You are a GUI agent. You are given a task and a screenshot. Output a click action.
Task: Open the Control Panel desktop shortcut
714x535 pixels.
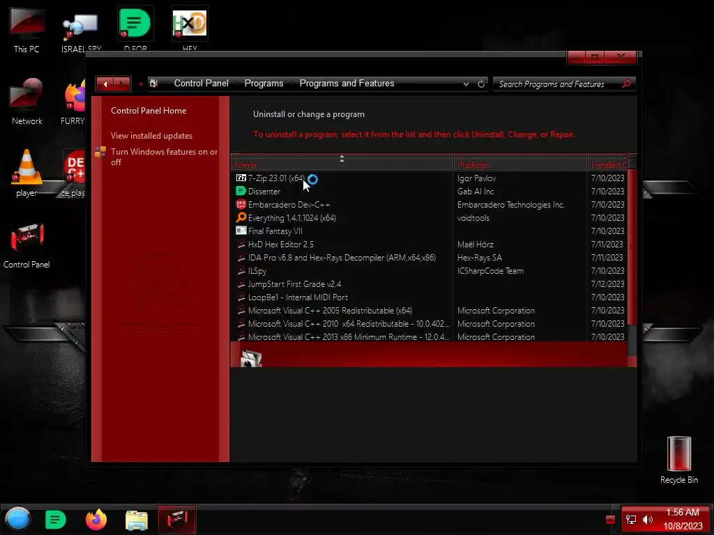(x=27, y=246)
